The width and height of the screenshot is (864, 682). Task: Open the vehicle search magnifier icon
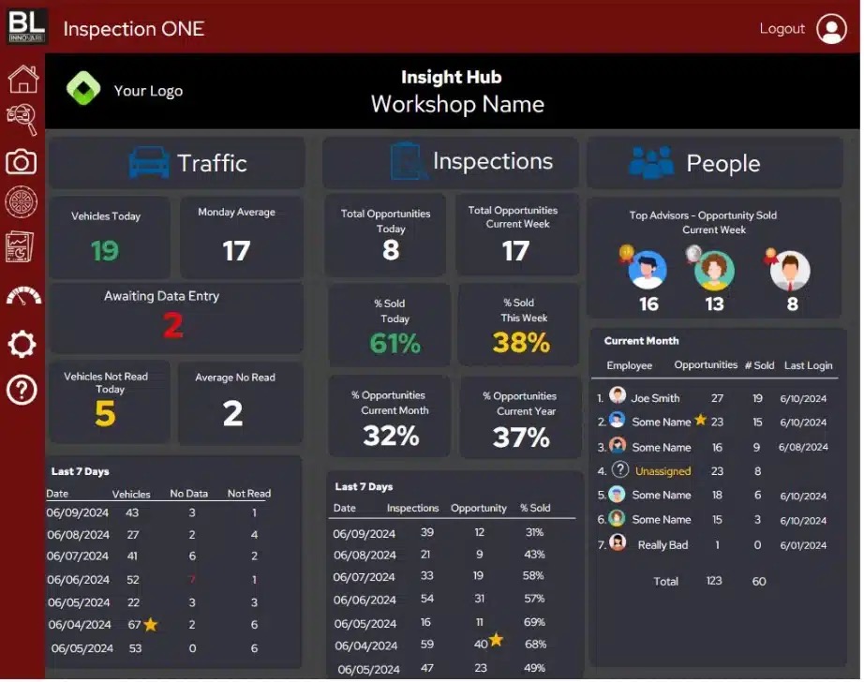pyautogui.click(x=22, y=119)
